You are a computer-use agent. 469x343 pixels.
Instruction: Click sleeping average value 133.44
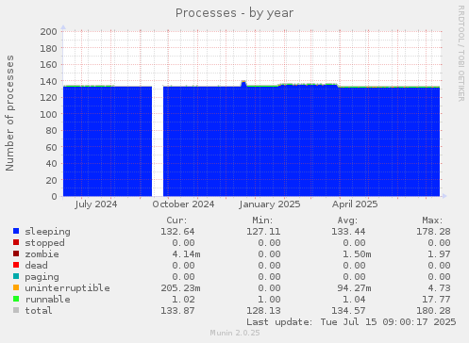pyautogui.click(x=348, y=232)
